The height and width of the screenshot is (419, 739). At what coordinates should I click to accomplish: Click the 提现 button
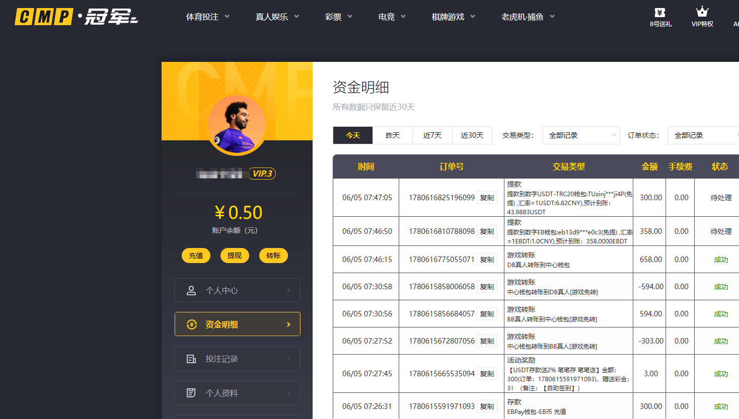(x=235, y=256)
